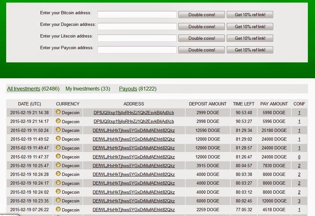The height and width of the screenshot is (216, 315).
Task: Open address link in 10:24:02 row
Action: pos(134,192)
